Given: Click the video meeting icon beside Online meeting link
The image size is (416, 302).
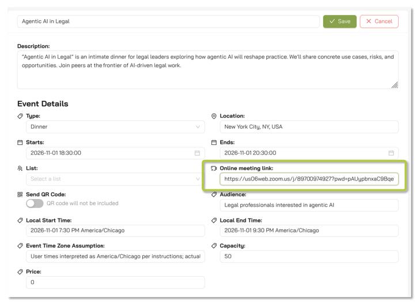Looking at the screenshot, I should (x=214, y=168).
